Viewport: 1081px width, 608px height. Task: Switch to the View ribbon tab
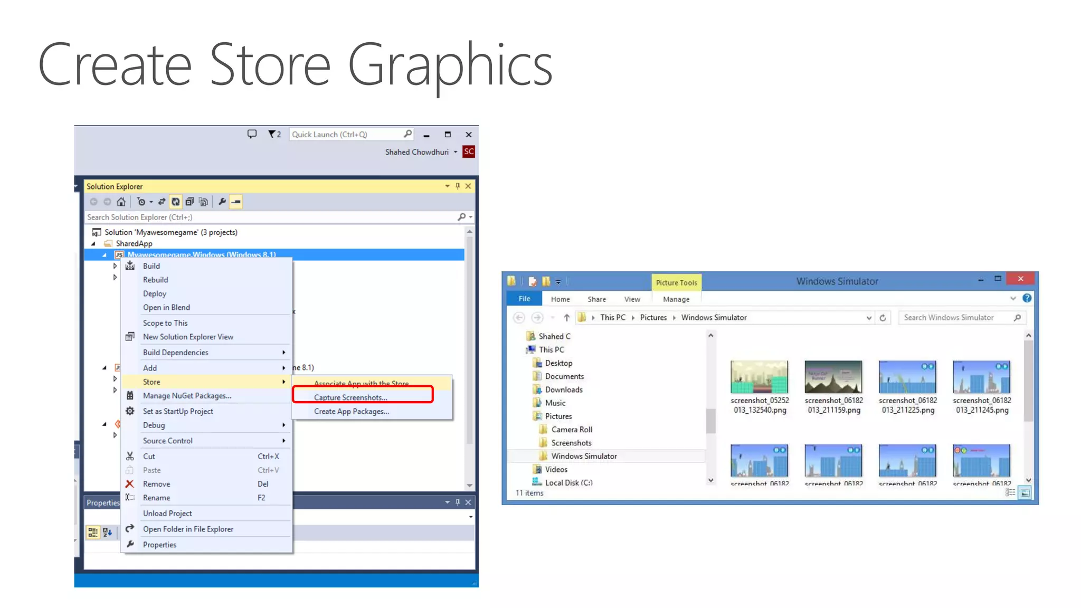(x=632, y=299)
